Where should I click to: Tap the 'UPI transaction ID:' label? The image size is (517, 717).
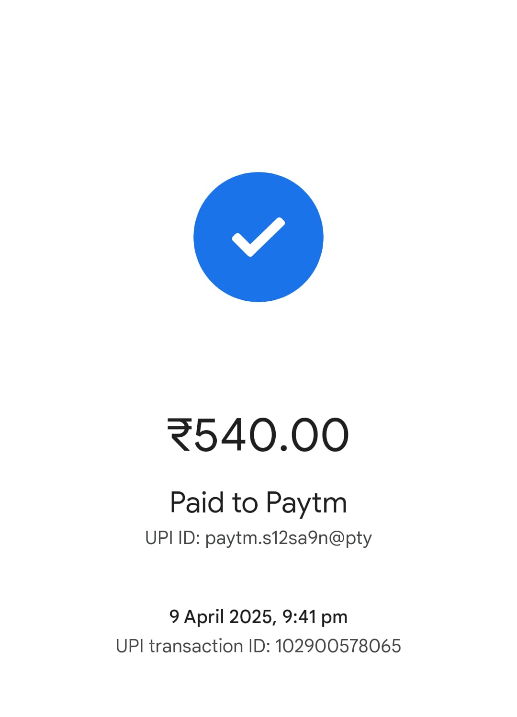coord(193,646)
